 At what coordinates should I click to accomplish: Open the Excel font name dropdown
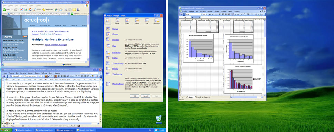point(202,14)
